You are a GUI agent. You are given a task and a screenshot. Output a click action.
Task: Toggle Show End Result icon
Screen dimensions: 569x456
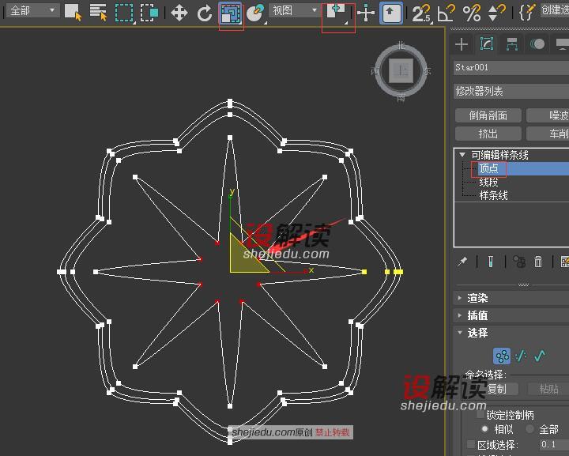click(491, 262)
